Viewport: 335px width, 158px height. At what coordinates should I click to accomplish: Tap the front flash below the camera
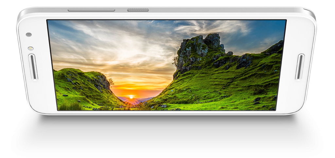click(x=30, y=48)
